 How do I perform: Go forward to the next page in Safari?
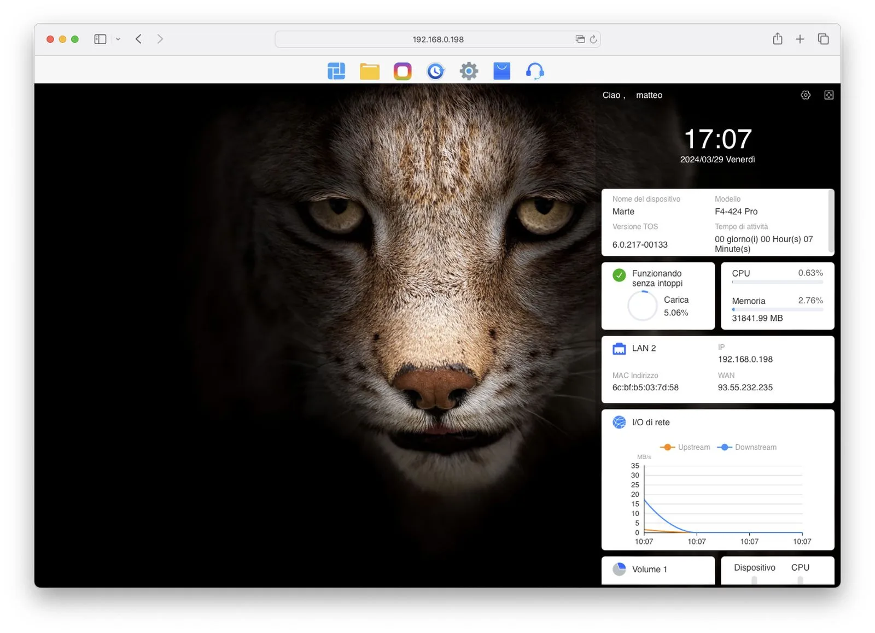pos(160,39)
